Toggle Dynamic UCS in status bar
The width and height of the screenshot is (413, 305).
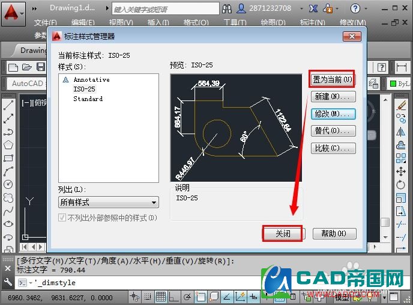point(240,297)
